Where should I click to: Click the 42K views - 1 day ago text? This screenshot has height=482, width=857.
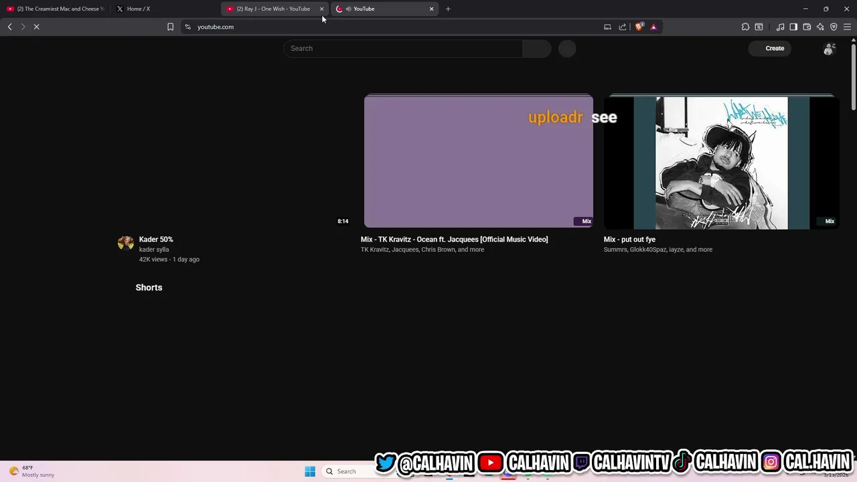[x=169, y=259]
